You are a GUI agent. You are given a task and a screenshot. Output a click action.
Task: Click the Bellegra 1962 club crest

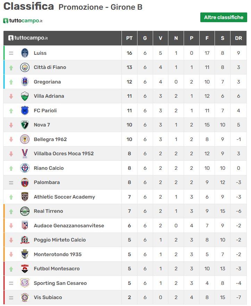pyautogui.click(x=25, y=139)
